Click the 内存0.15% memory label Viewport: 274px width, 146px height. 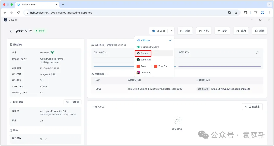pos(184,52)
